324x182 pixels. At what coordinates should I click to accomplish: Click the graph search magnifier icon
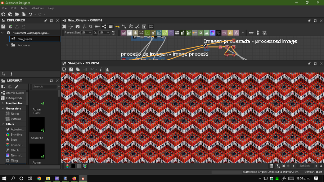[91, 27]
